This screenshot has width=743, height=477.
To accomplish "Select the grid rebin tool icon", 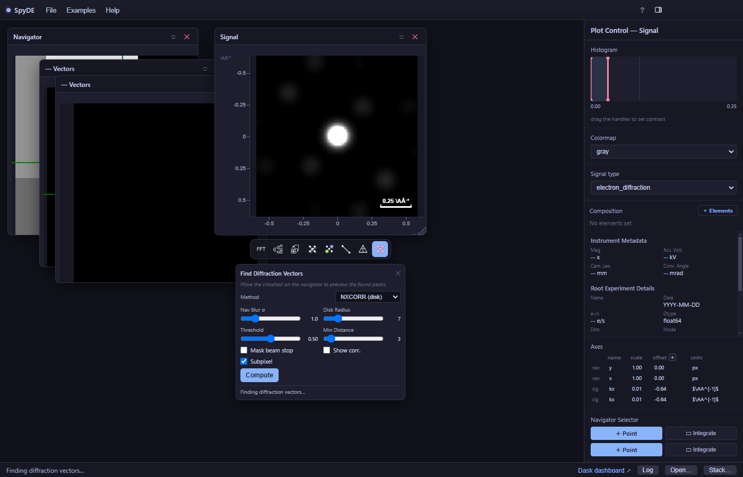I will coord(295,249).
